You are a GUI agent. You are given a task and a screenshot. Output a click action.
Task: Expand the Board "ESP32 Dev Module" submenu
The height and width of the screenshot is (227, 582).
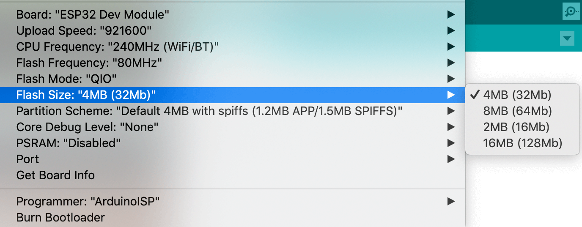tap(93, 14)
